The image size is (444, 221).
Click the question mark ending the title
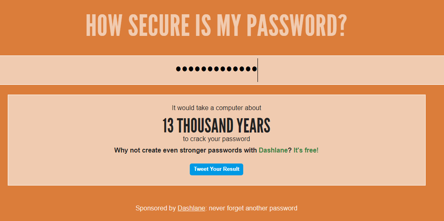pyautogui.click(x=342, y=25)
